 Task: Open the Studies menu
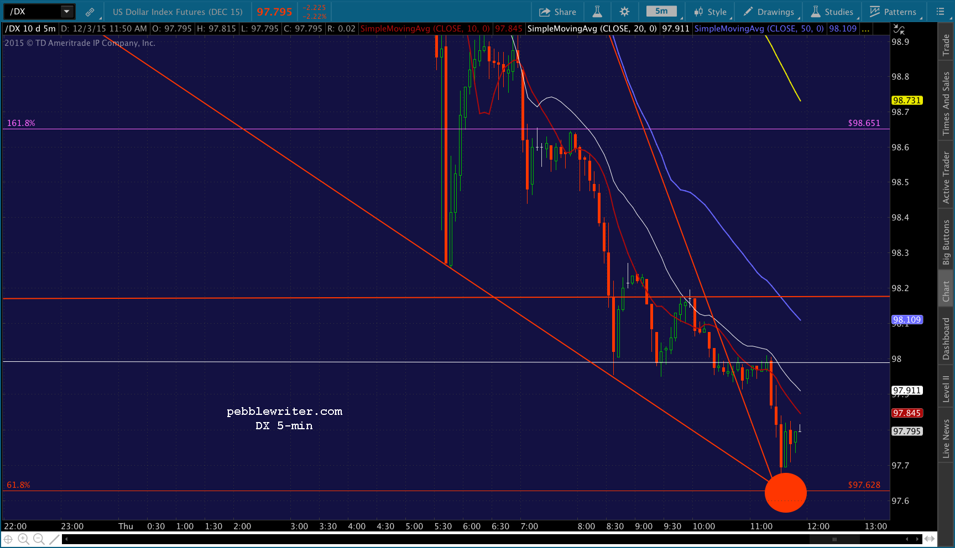point(832,12)
